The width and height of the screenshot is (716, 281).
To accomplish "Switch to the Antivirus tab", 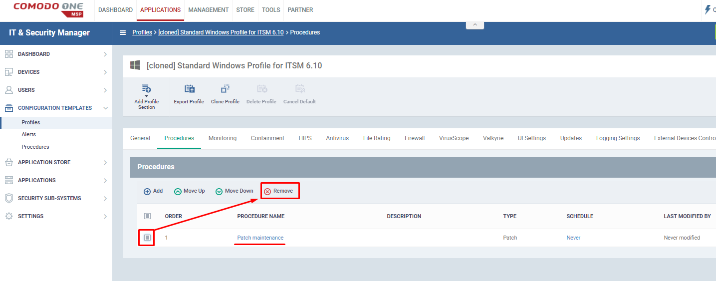I will (x=337, y=138).
